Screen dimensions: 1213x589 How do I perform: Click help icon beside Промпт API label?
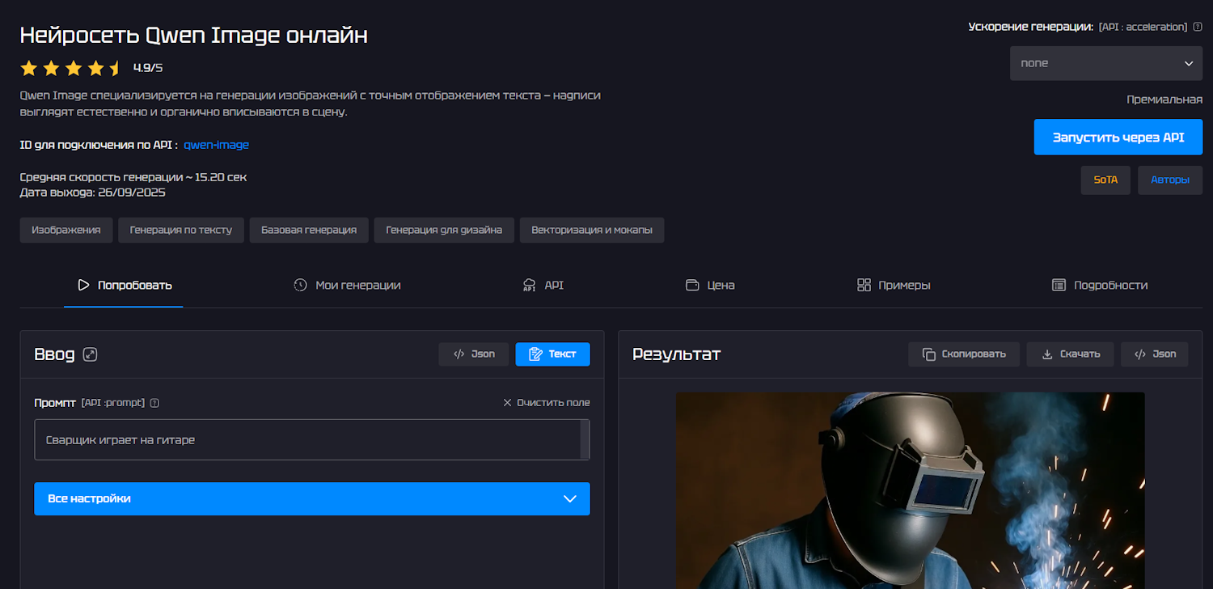click(x=154, y=403)
